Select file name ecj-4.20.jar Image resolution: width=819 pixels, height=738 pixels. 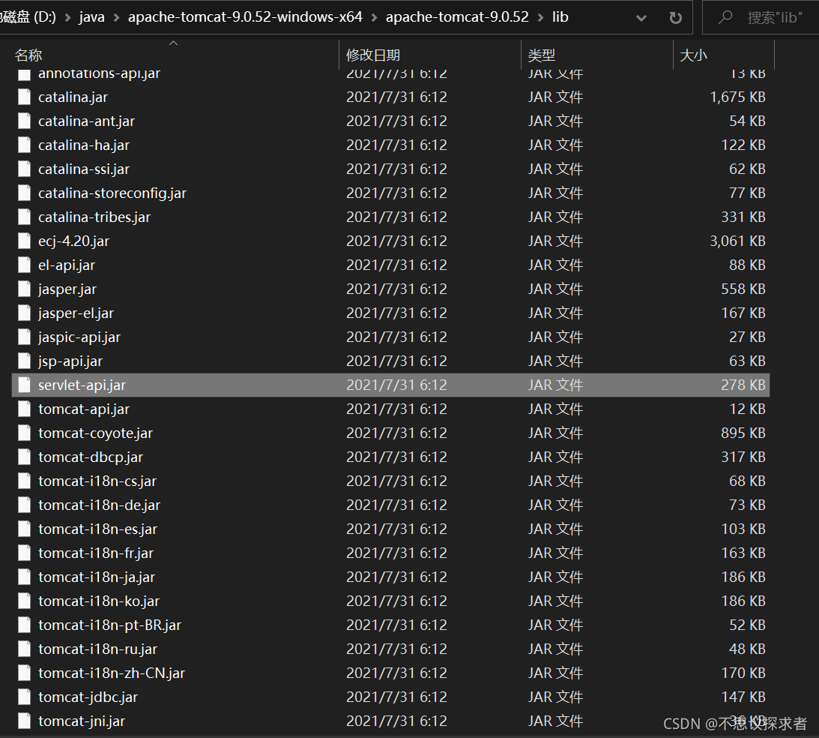(x=73, y=241)
